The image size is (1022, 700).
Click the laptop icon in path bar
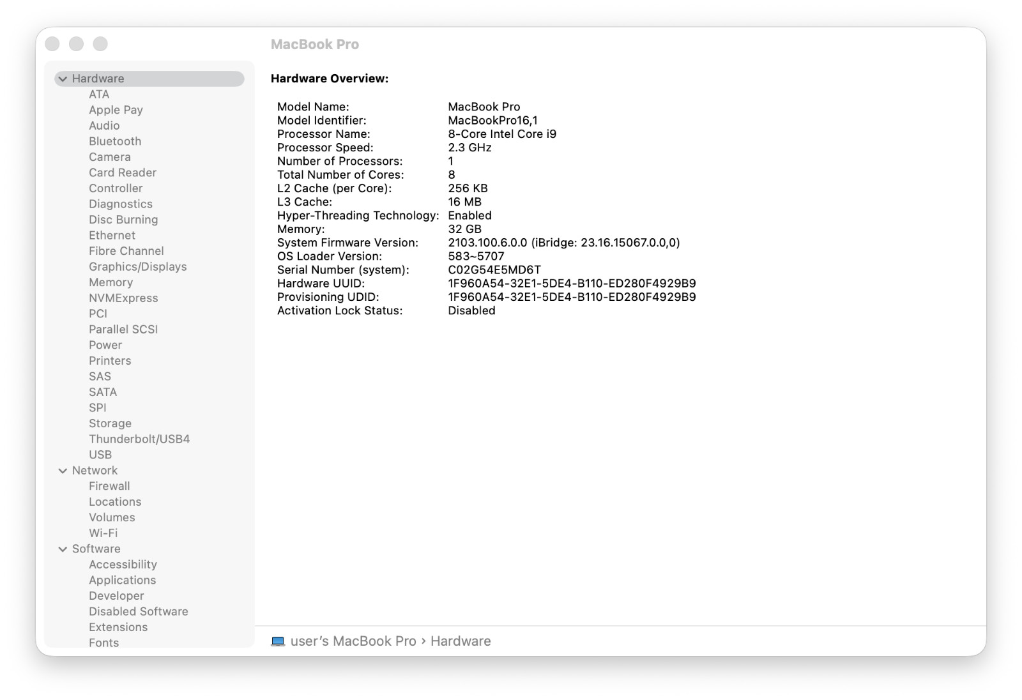tap(278, 641)
